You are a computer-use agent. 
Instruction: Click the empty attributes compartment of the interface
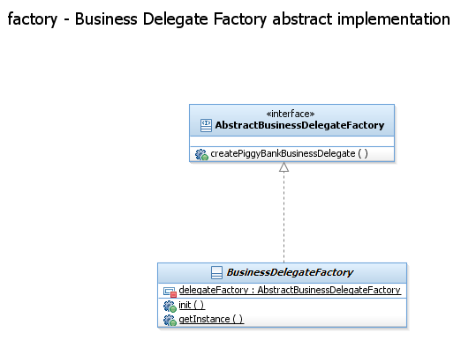pyautogui.click(x=291, y=142)
